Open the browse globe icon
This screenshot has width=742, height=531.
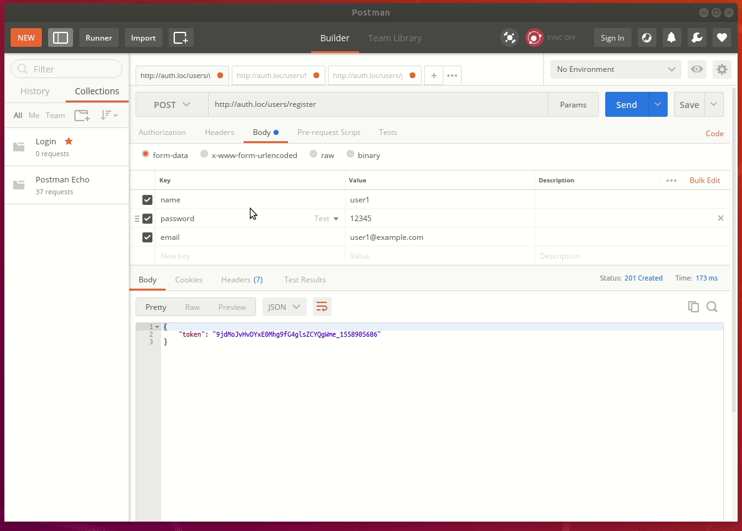click(x=647, y=38)
